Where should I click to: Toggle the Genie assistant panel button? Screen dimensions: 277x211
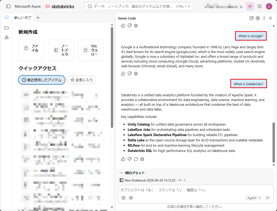click(x=250, y=6)
